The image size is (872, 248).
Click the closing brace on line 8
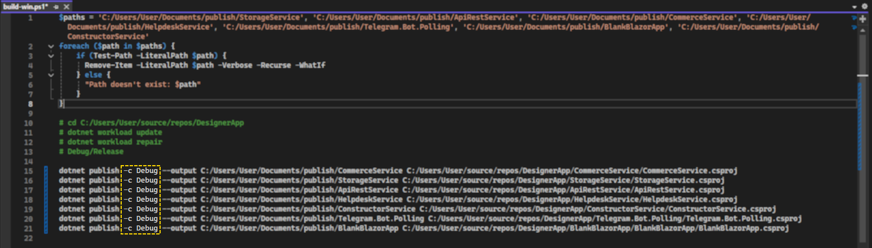(x=62, y=104)
